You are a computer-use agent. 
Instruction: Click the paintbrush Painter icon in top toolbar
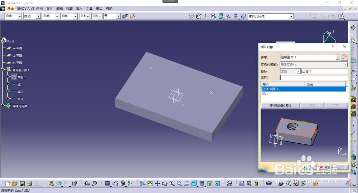125,16
